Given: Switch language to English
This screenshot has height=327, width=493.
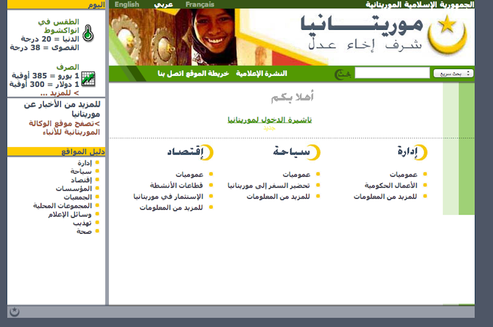Looking at the screenshot, I should point(127,5).
